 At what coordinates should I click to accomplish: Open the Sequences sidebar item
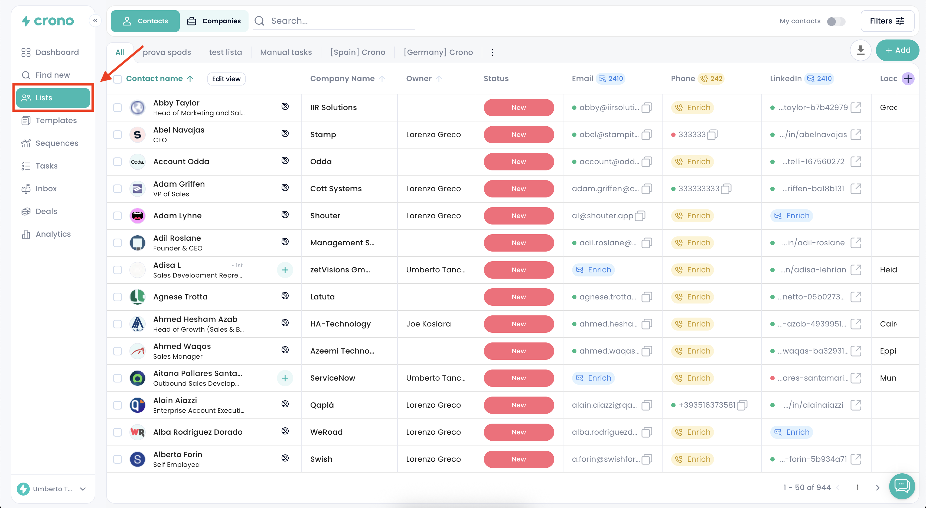(56, 143)
